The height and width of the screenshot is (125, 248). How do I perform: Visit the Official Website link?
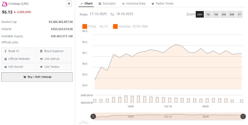[19, 59]
